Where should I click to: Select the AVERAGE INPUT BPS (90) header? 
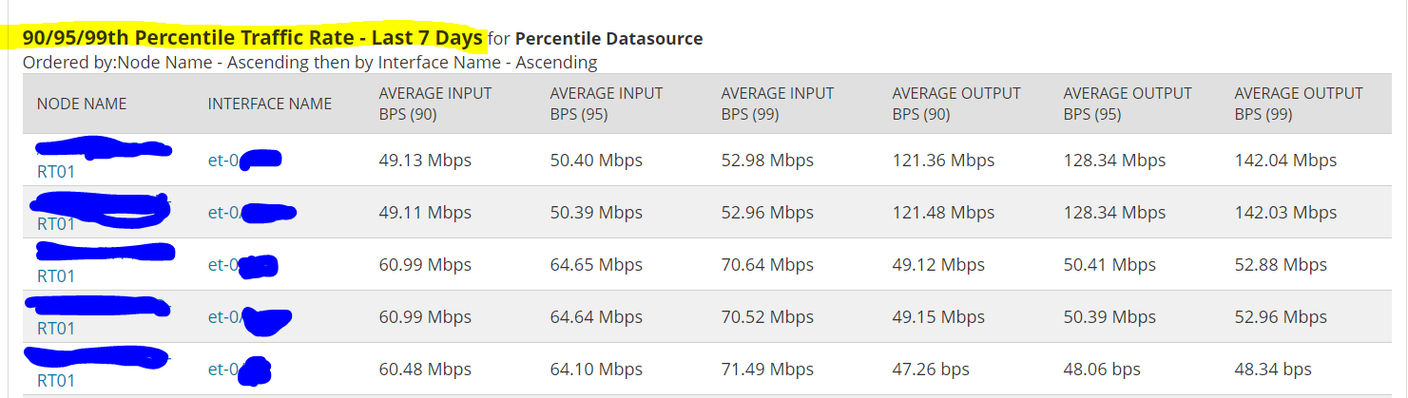pyautogui.click(x=435, y=104)
